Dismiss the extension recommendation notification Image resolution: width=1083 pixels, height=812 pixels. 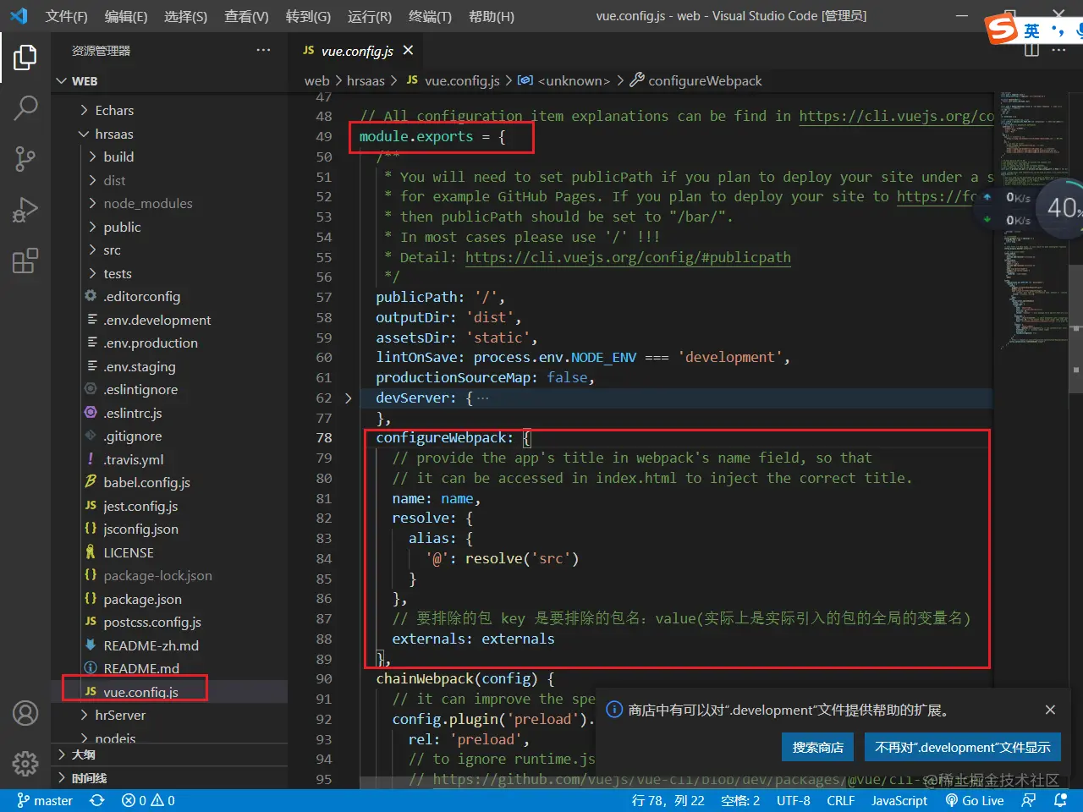coord(1050,710)
